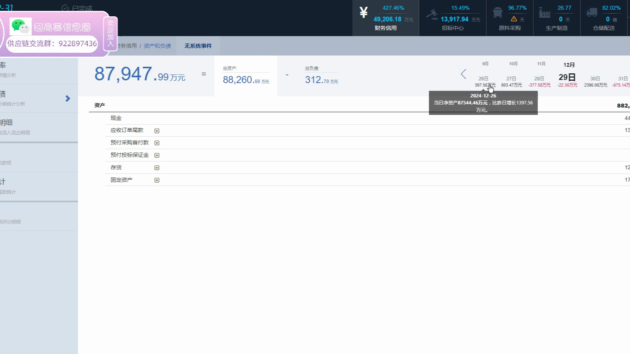Select the 31日 date in timeline

tap(623, 78)
